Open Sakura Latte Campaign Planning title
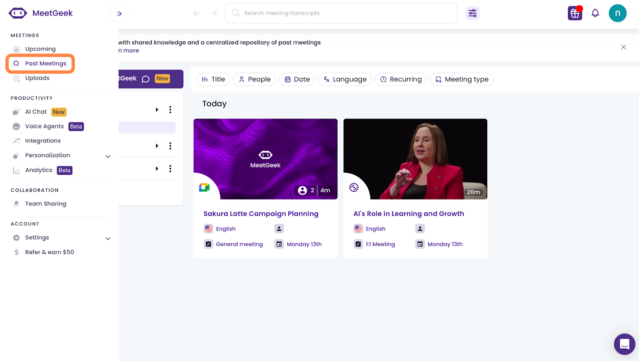Screen dimensions: 639x361 (261, 214)
